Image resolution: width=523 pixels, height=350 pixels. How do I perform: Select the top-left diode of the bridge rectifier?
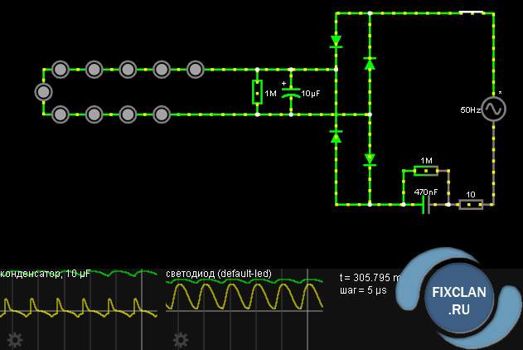tap(336, 41)
